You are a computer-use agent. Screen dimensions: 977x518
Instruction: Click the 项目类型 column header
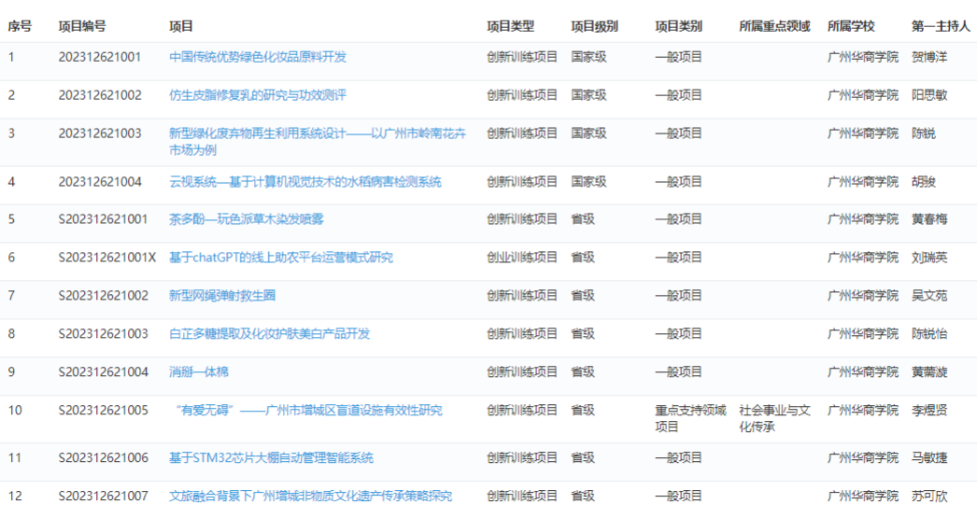510,26
